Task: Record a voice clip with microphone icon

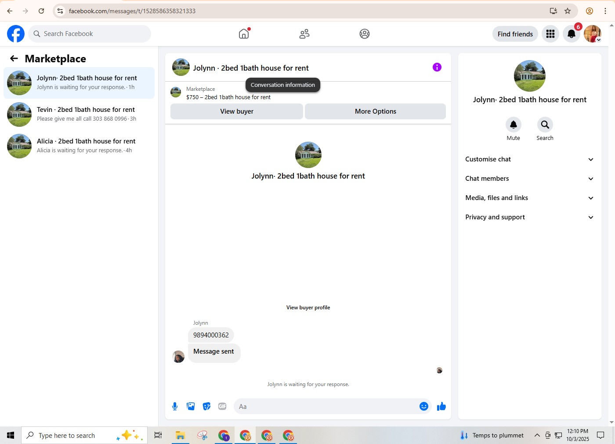Action: click(175, 406)
